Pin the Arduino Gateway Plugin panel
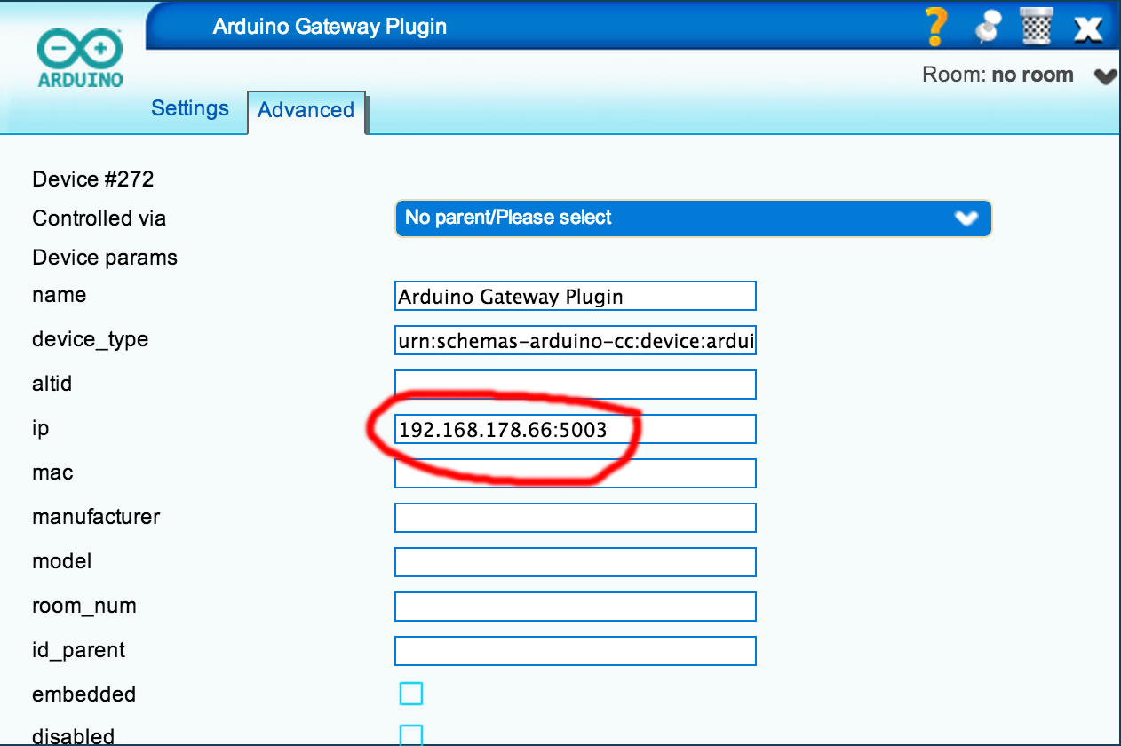1121x746 pixels. pos(987,27)
